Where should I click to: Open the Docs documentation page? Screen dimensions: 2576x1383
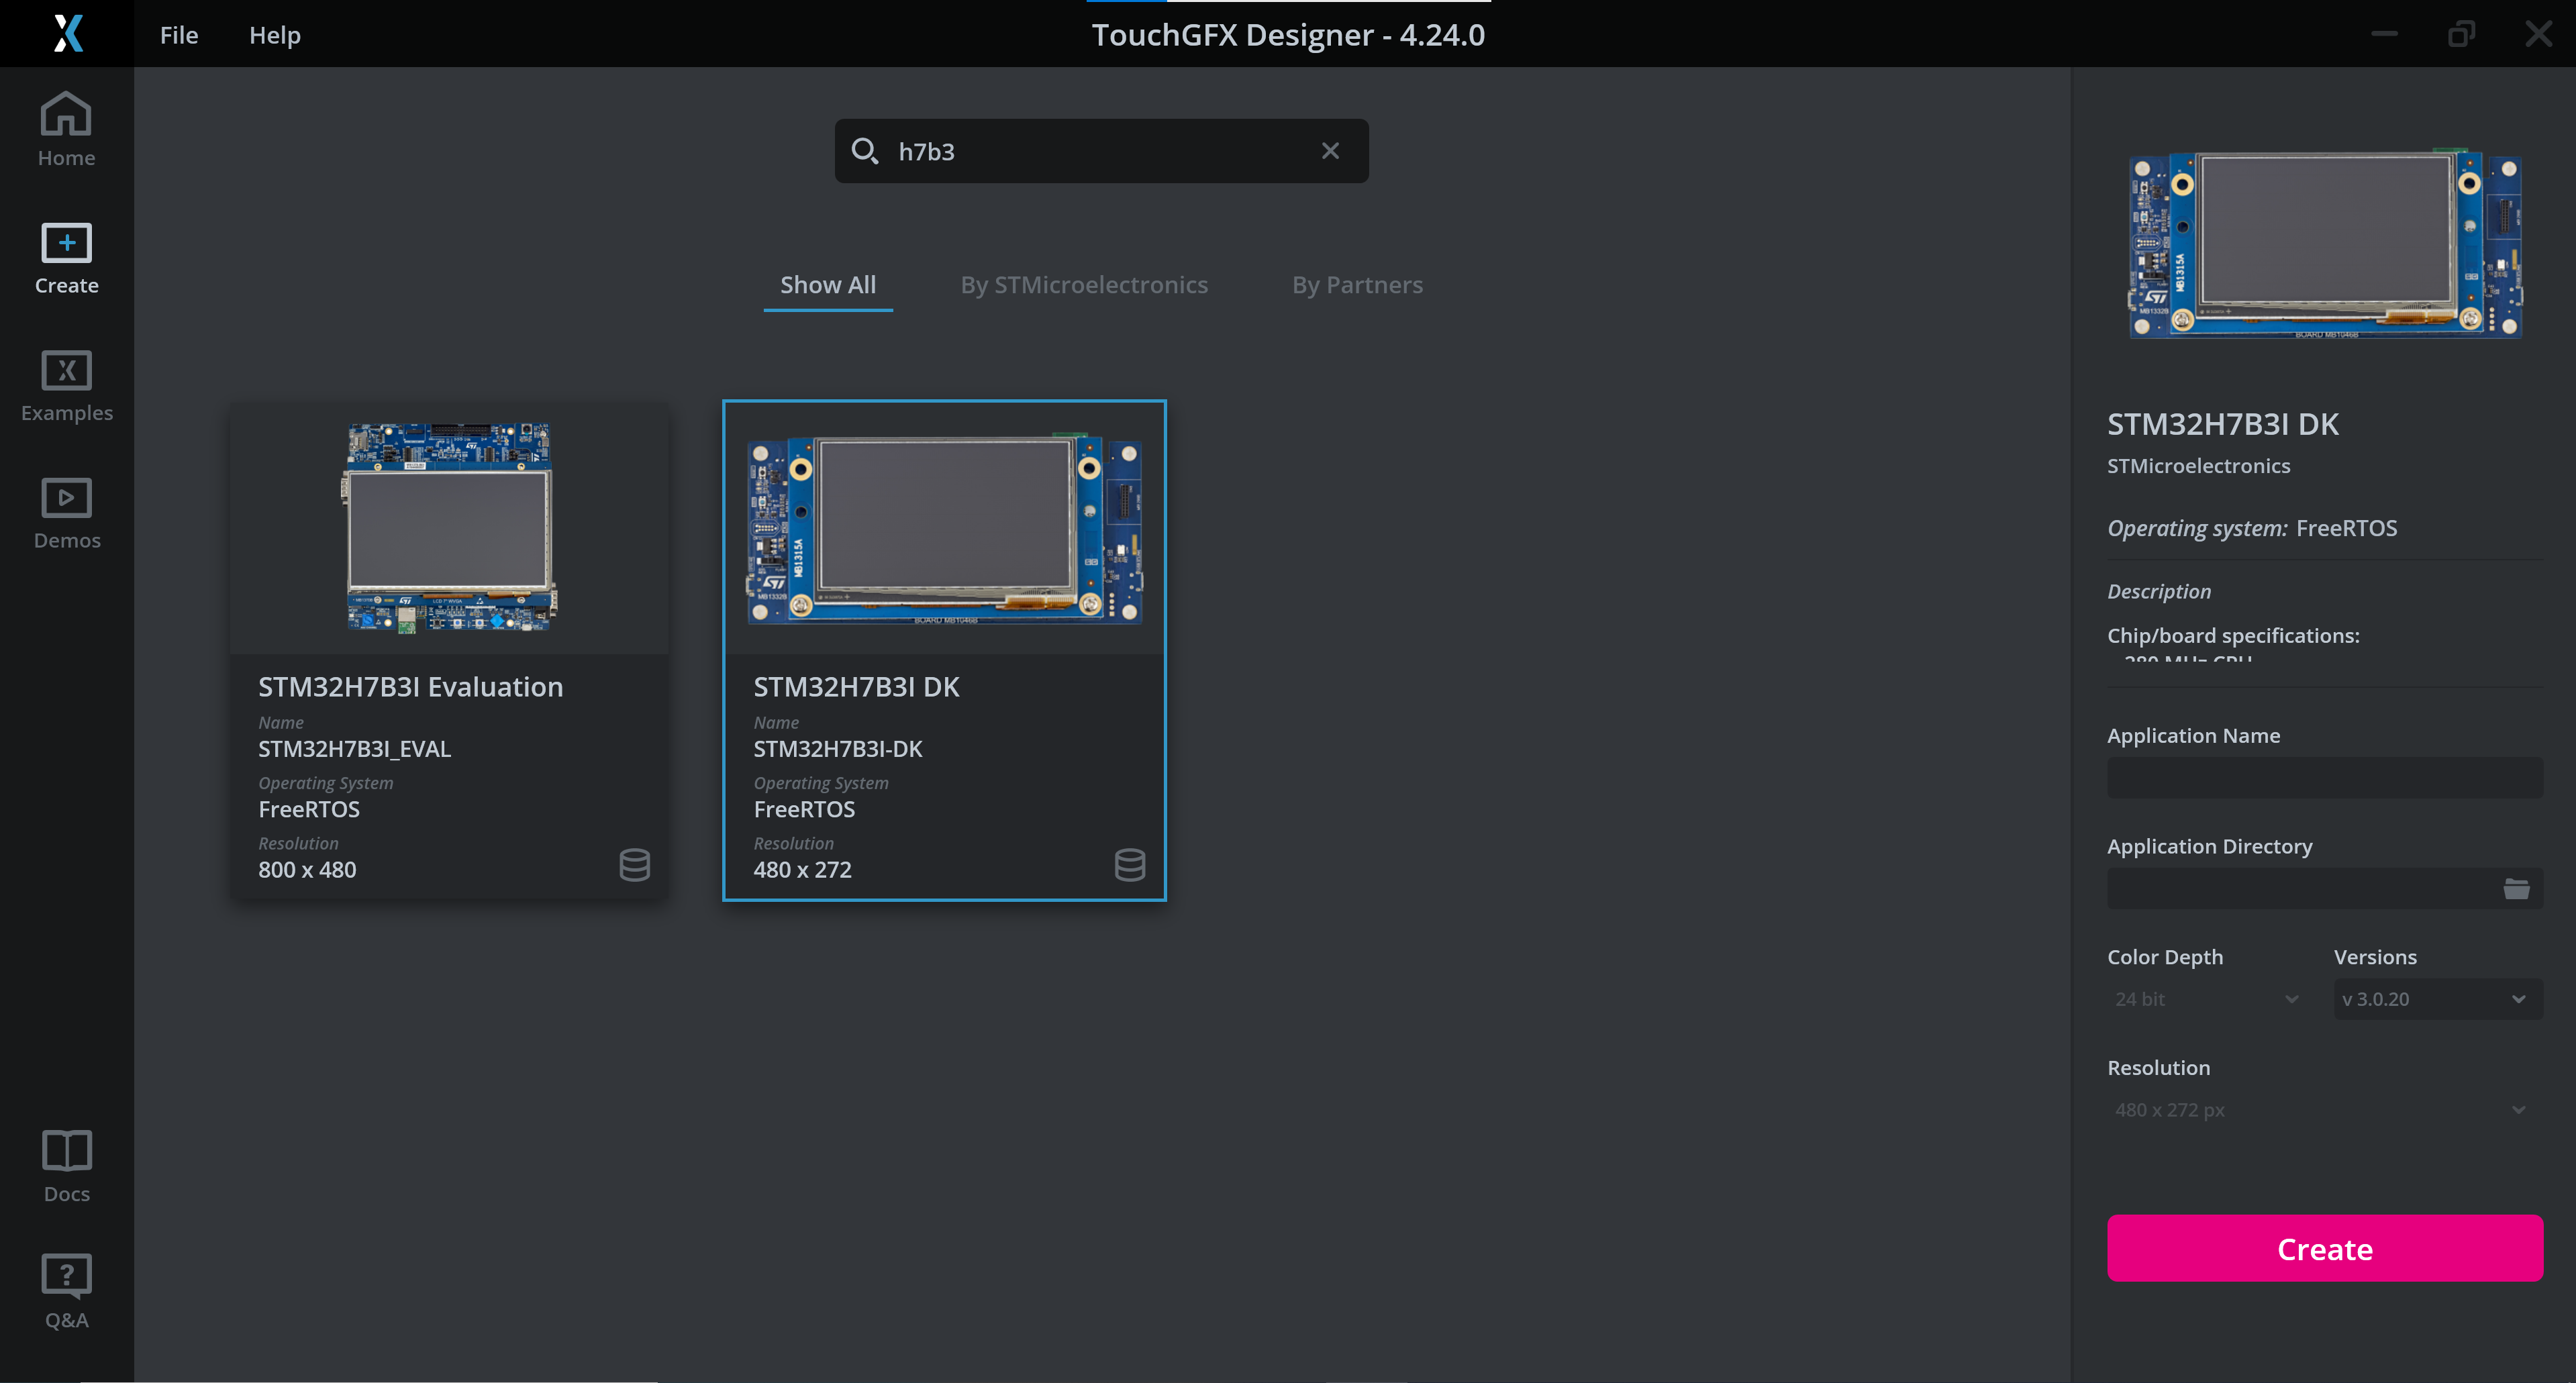pos(65,1164)
